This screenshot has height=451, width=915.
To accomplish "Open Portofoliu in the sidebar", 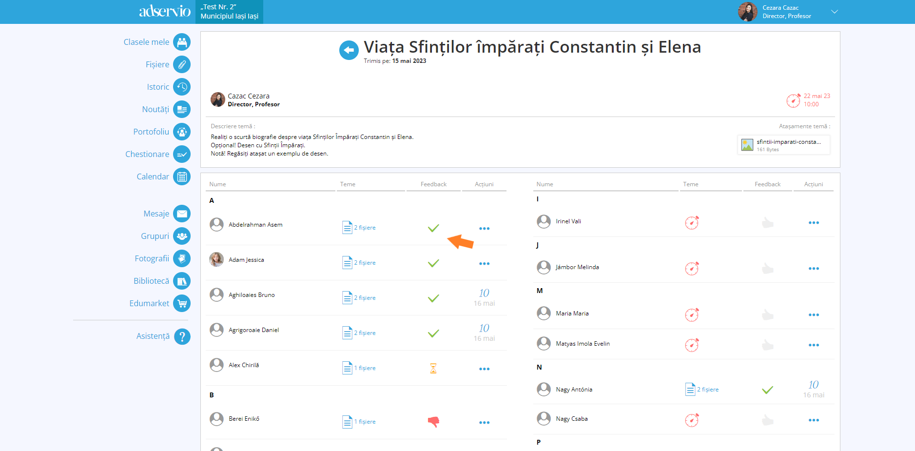I will (151, 132).
